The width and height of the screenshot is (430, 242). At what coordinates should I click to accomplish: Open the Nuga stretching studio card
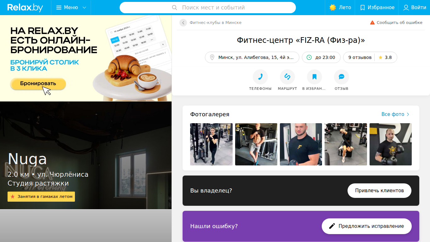point(86,155)
